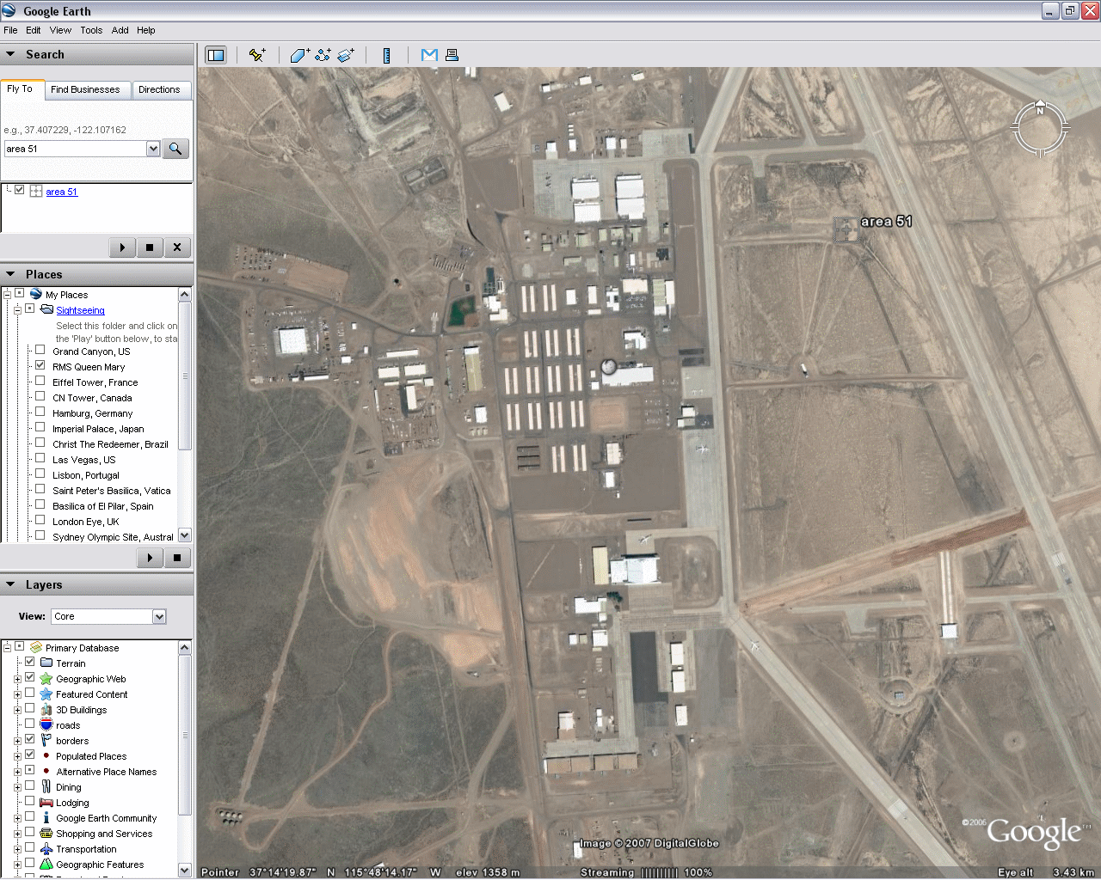Play the Places sightseeing tour
Screen dimensions: 1101x880
click(150, 558)
